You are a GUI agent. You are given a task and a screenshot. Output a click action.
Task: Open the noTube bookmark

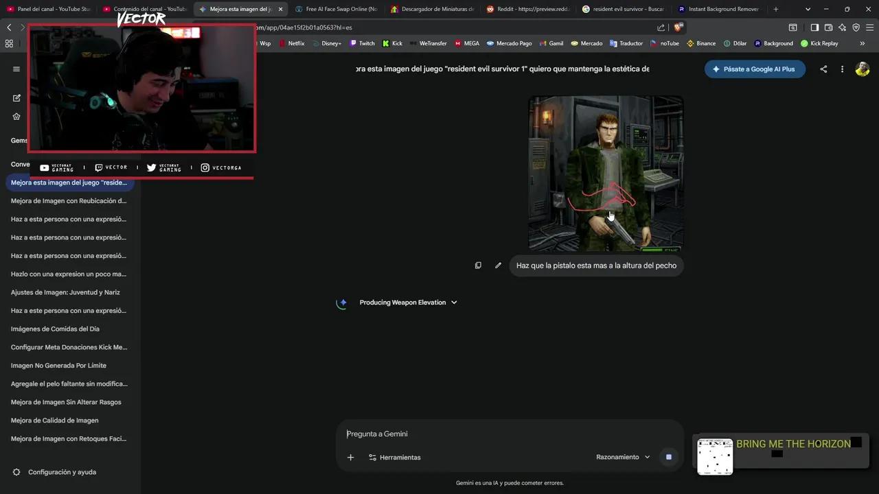[665, 43]
